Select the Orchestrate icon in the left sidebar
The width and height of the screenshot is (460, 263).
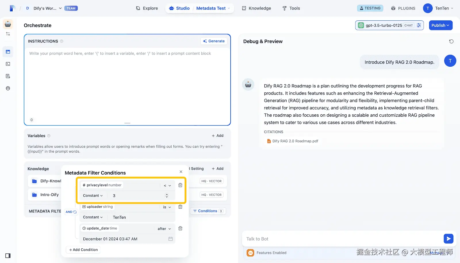(x=8, y=52)
